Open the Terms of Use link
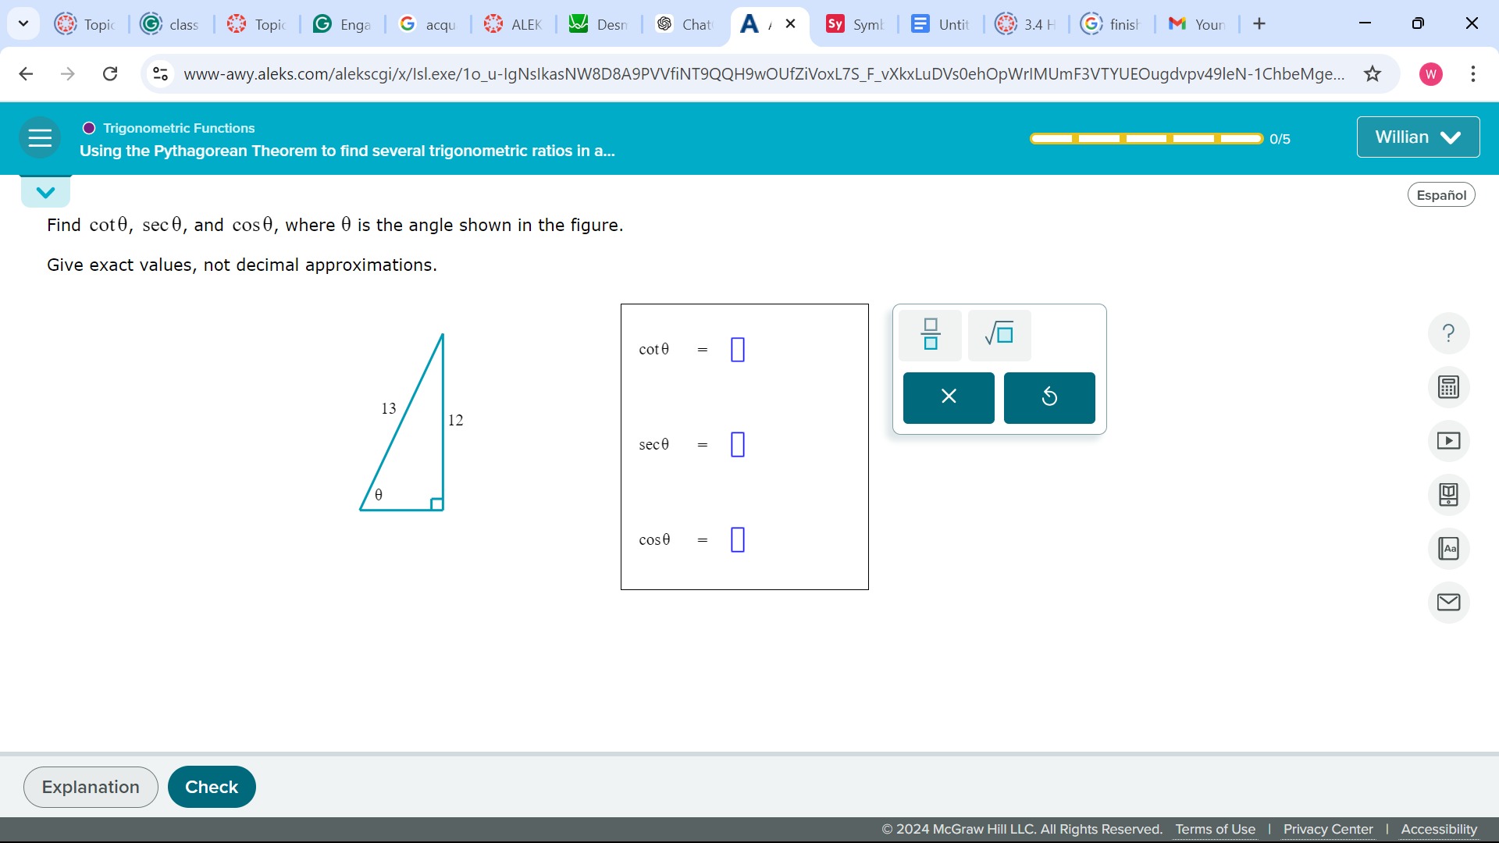 pos(1215,829)
